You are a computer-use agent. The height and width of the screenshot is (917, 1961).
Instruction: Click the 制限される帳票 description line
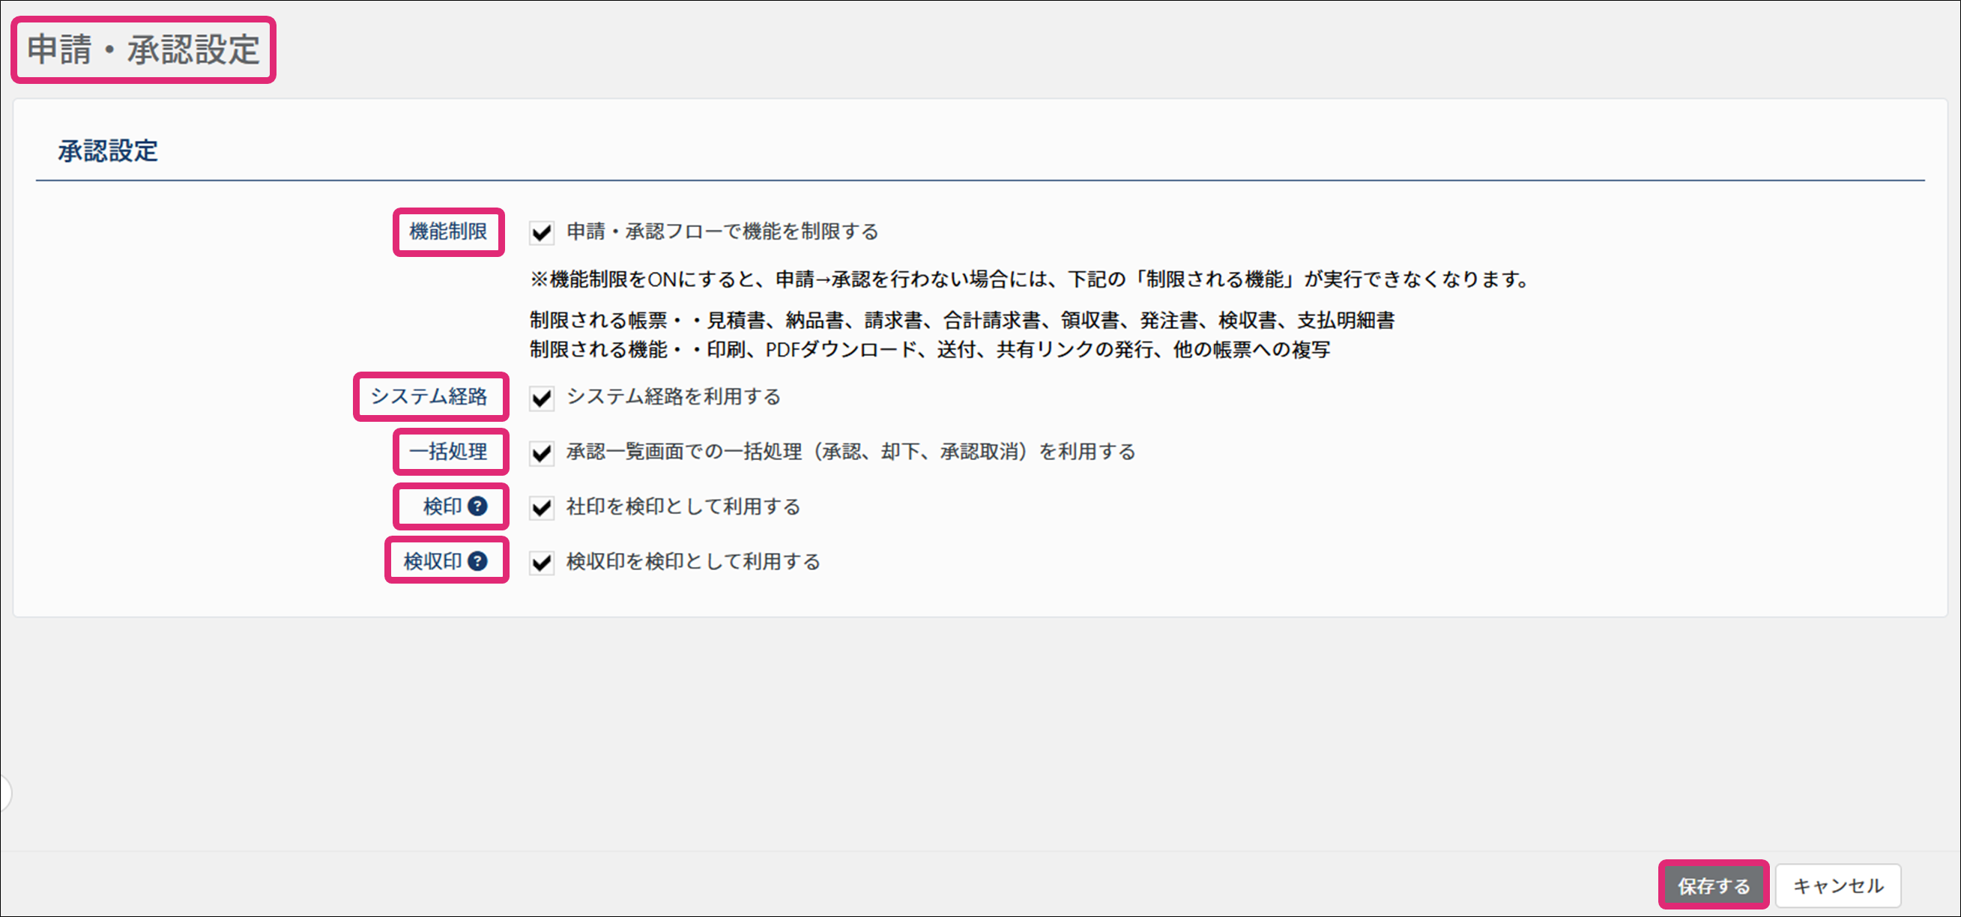point(962,321)
